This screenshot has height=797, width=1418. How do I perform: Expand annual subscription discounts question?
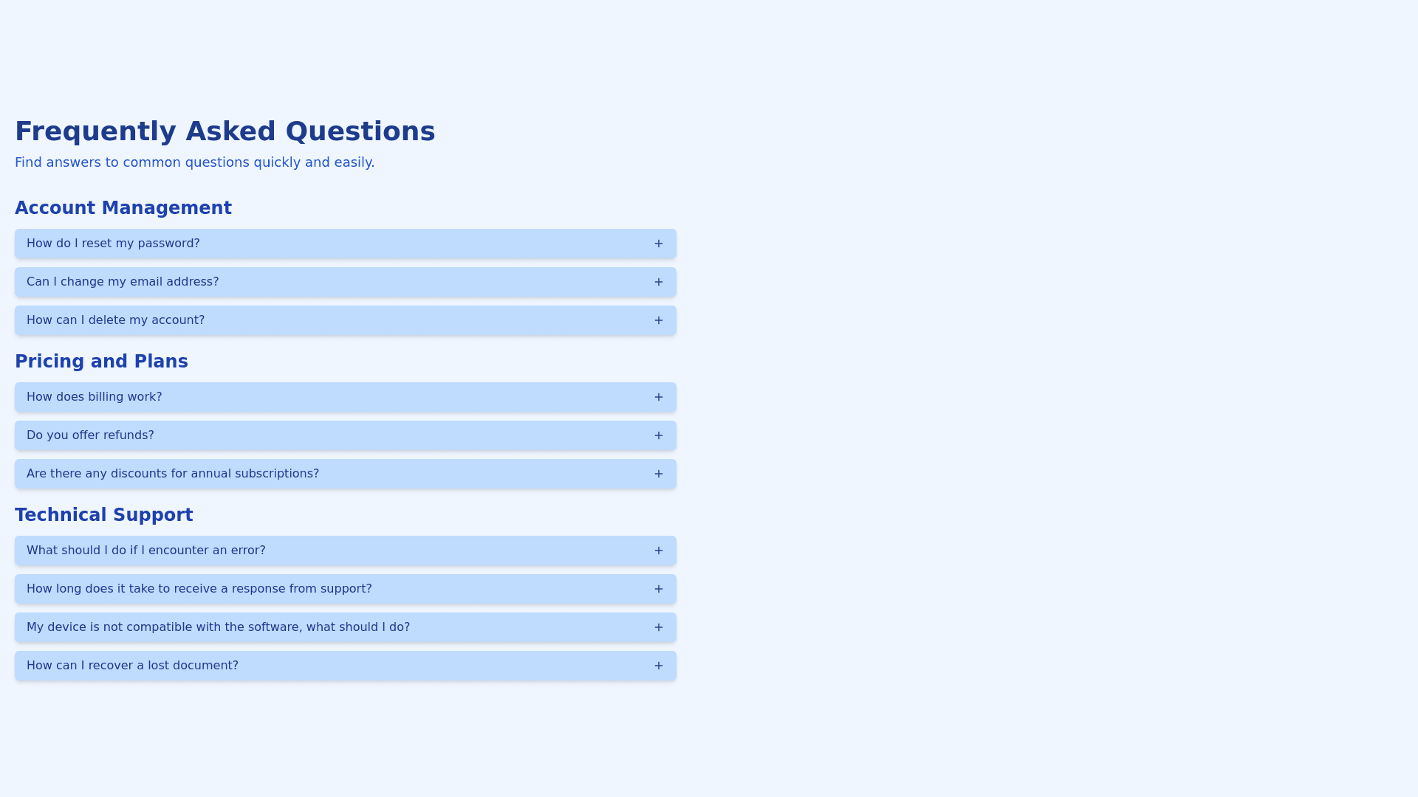[x=173, y=474]
